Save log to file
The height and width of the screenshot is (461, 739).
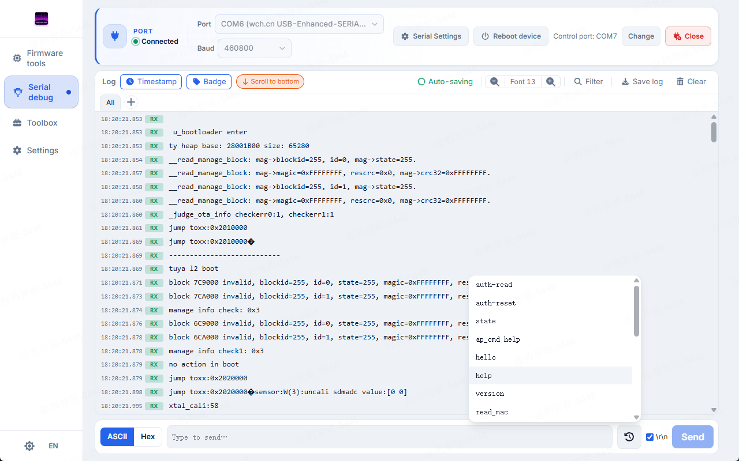642,82
